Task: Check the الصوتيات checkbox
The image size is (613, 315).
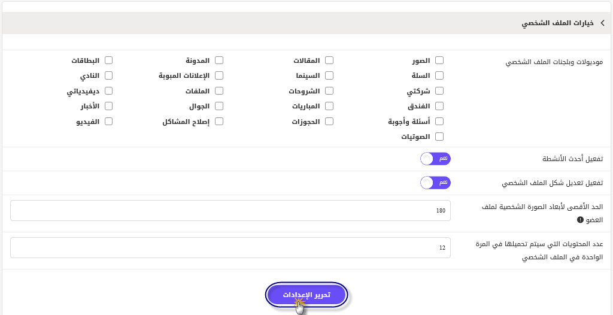Action: click(439, 137)
